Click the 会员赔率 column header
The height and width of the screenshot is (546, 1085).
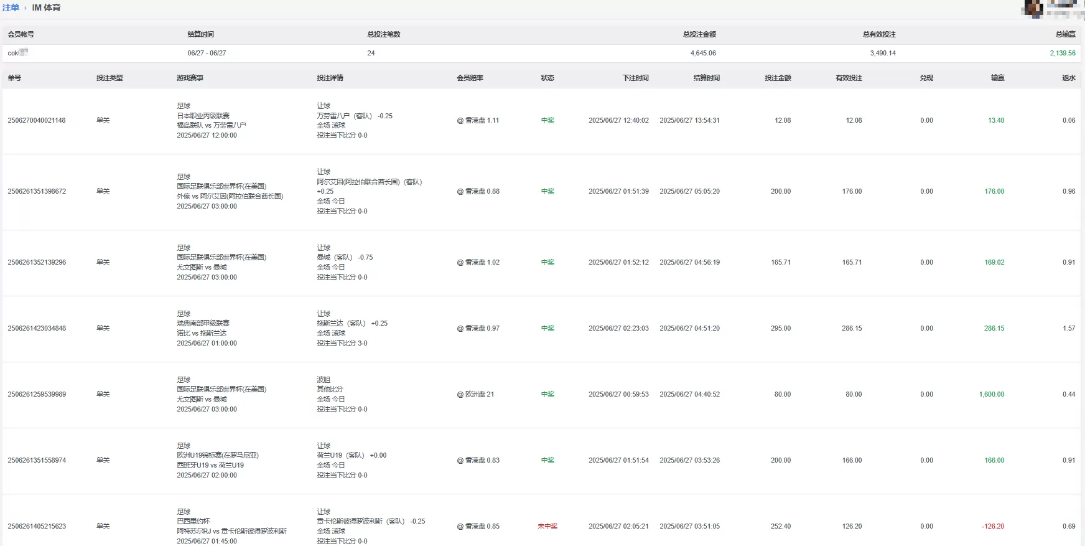coord(470,78)
